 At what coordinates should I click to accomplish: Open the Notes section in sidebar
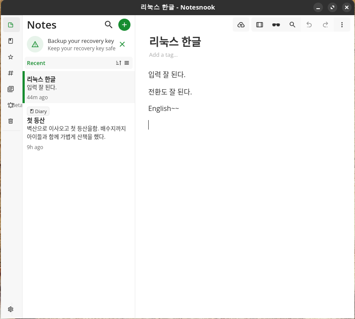(11, 25)
